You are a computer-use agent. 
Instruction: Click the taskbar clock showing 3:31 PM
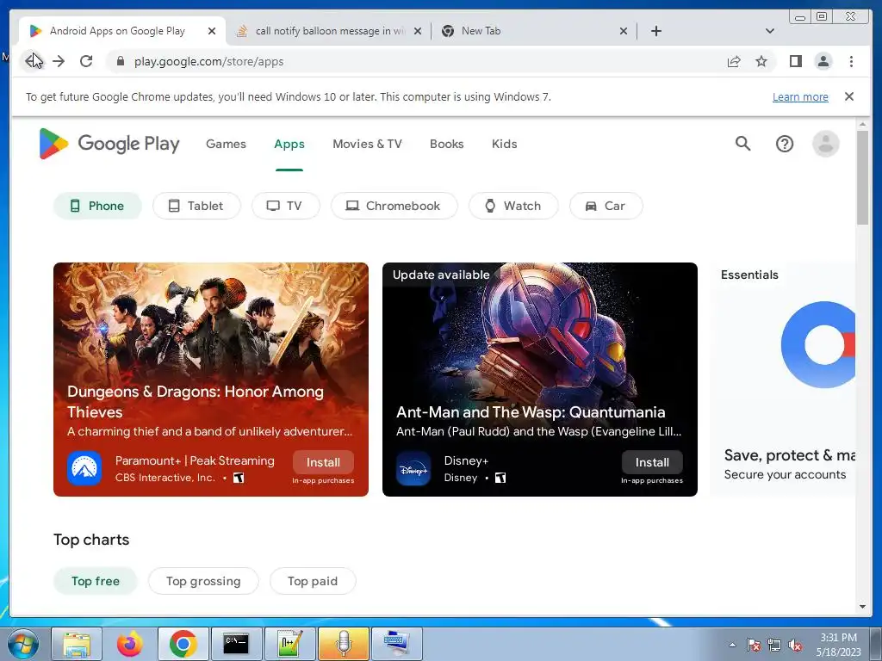(838, 645)
